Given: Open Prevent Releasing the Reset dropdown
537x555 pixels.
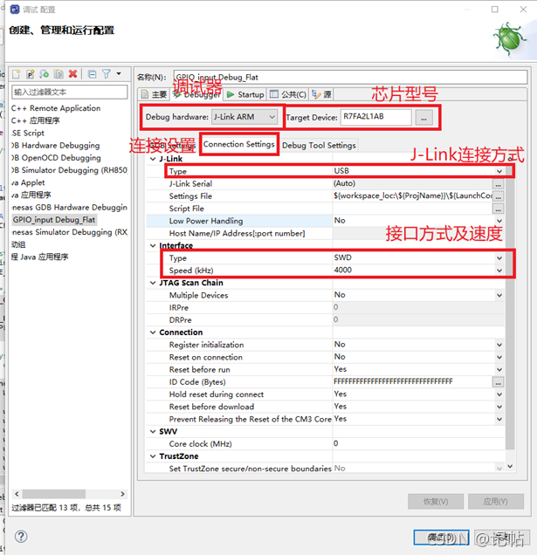Looking at the screenshot, I should (x=499, y=419).
